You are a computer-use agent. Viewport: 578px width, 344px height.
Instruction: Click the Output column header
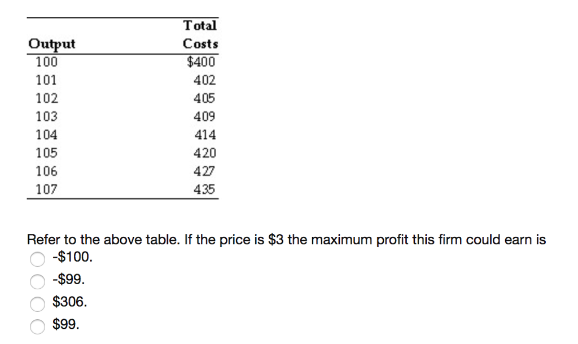(x=51, y=43)
